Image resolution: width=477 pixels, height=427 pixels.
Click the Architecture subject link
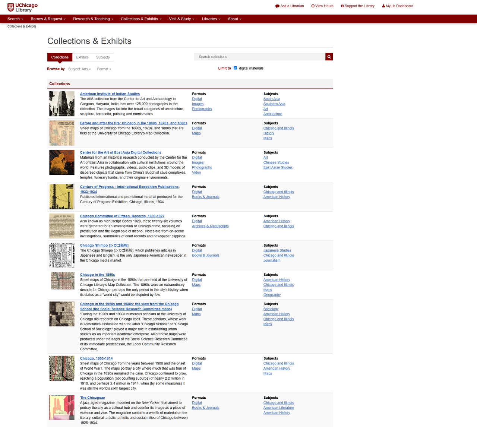coord(273,114)
